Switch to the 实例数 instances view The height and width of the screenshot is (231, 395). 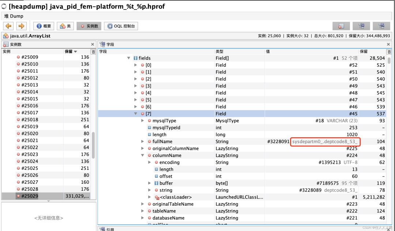pyautogui.click(x=89, y=26)
